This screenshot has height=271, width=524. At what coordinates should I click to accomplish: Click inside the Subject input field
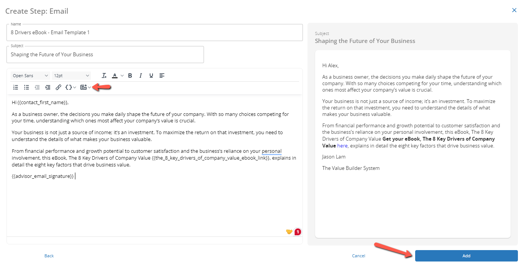point(105,54)
